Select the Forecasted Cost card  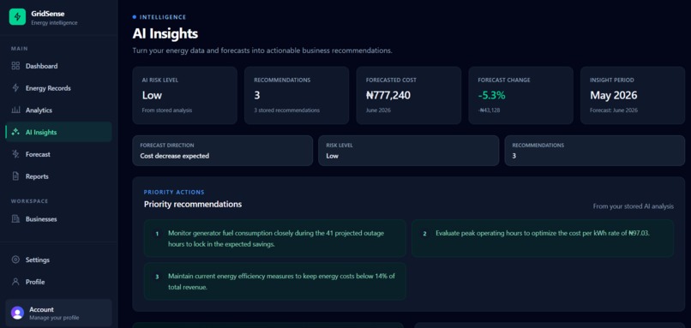(x=409, y=95)
